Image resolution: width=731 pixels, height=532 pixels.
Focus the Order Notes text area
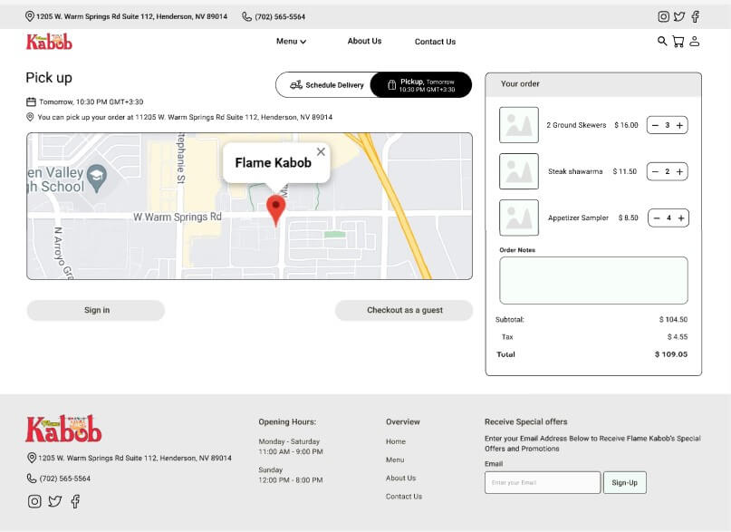(593, 280)
